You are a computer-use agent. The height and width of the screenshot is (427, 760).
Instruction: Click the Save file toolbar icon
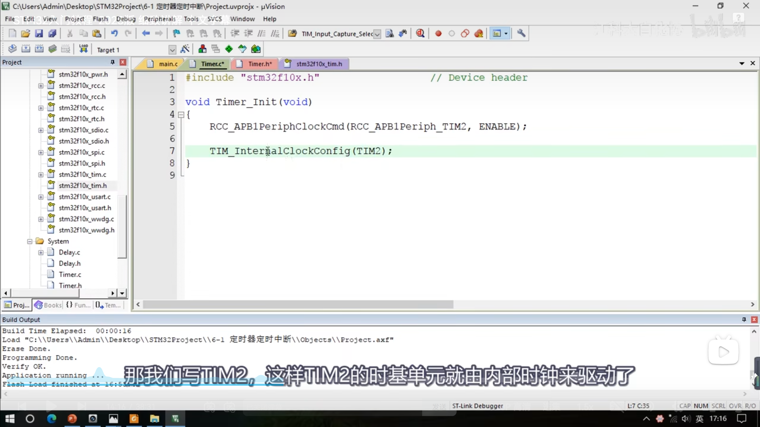click(39, 34)
